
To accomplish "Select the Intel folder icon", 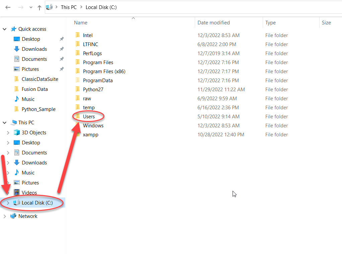I will 78,35.
